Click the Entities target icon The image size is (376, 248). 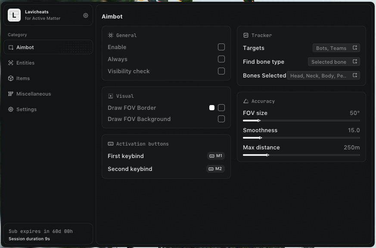click(x=11, y=63)
